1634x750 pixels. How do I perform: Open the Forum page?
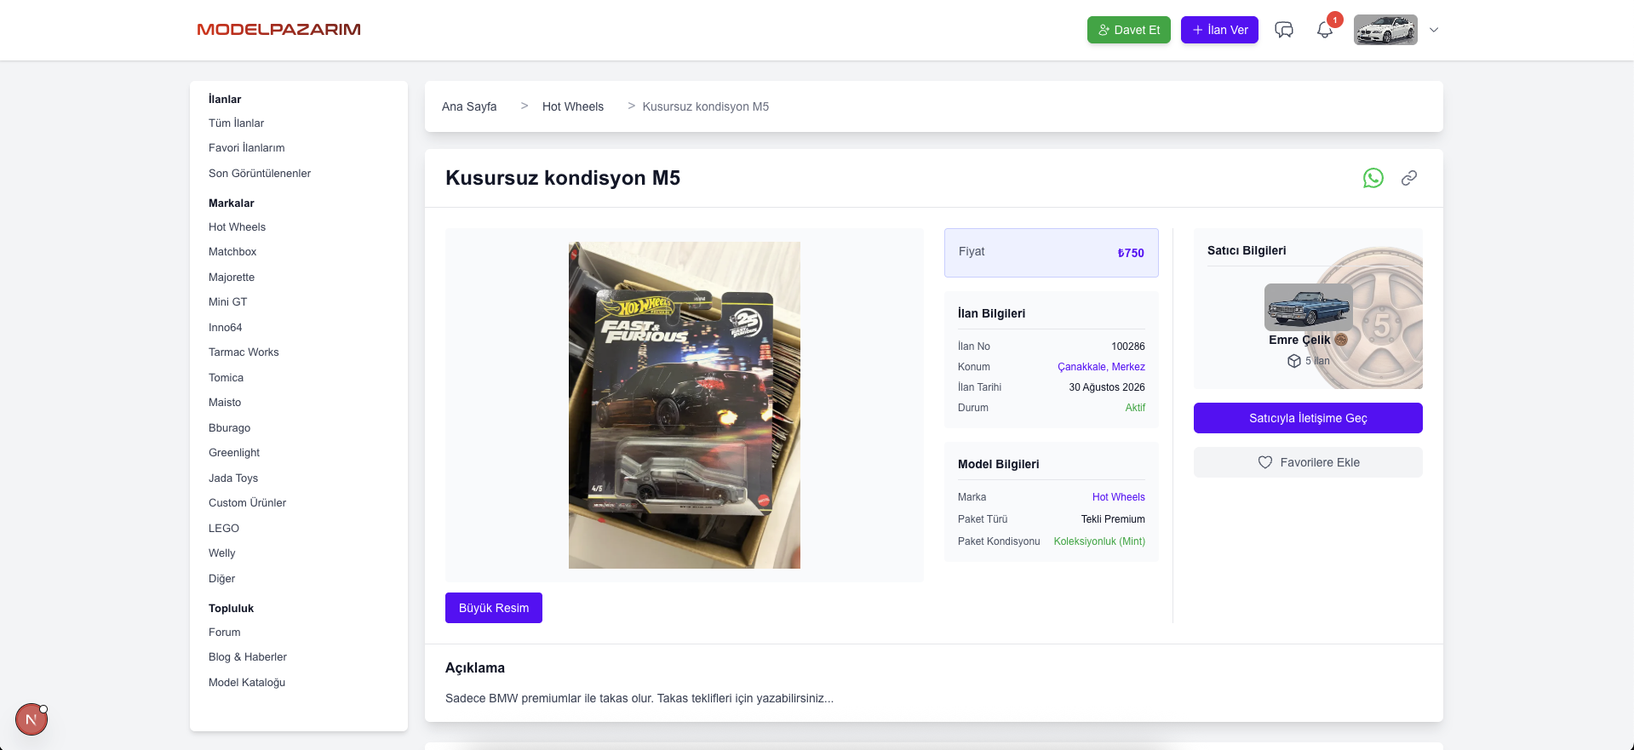(x=225, y=633)
